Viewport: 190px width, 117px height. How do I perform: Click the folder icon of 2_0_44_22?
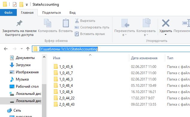[x=56, y=98]
